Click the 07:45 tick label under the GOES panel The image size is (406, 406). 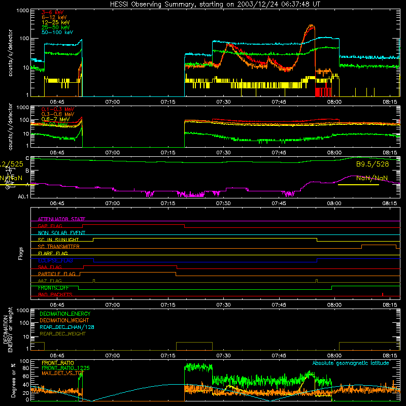pyautogui.click(x=279, y=204)
